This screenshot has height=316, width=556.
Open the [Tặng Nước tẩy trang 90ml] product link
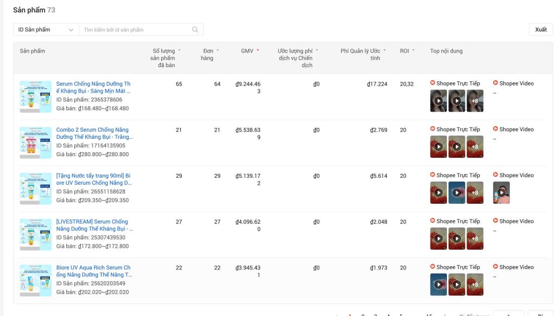coord(94,179)
